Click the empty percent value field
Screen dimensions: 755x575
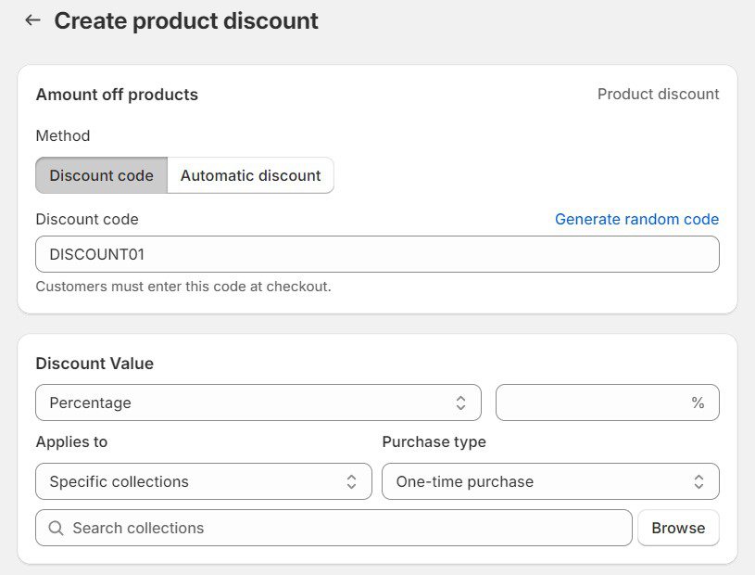point(593,402)
